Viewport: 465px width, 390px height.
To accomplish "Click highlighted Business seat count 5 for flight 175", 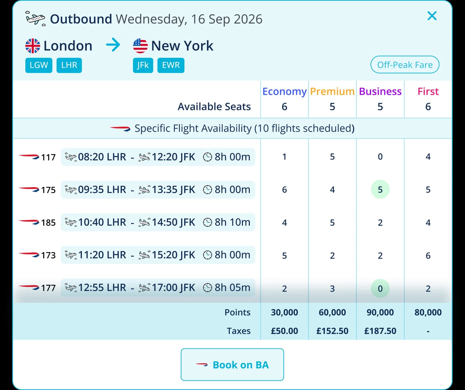I will pos(380,189).
